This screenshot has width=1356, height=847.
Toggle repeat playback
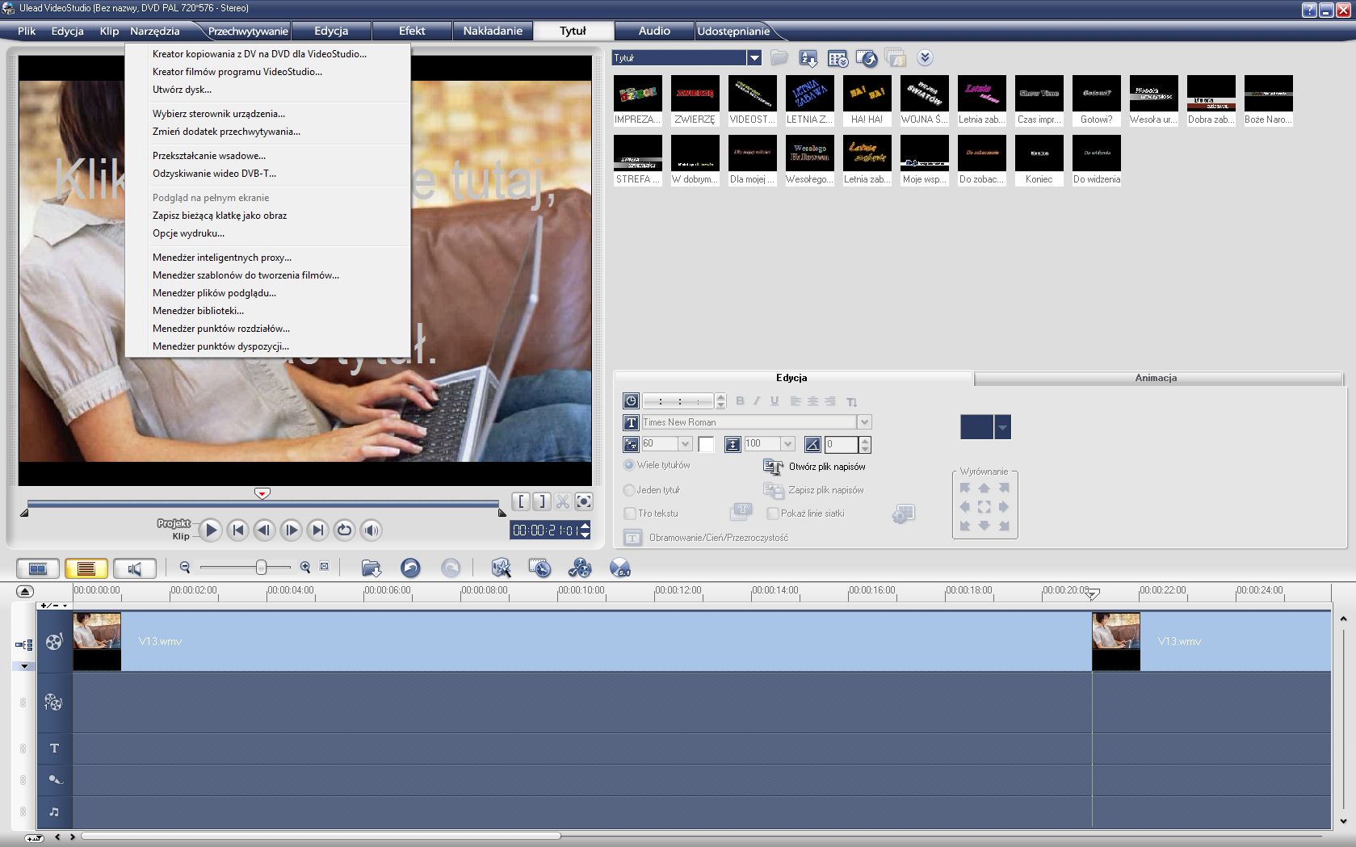[344, 530]
